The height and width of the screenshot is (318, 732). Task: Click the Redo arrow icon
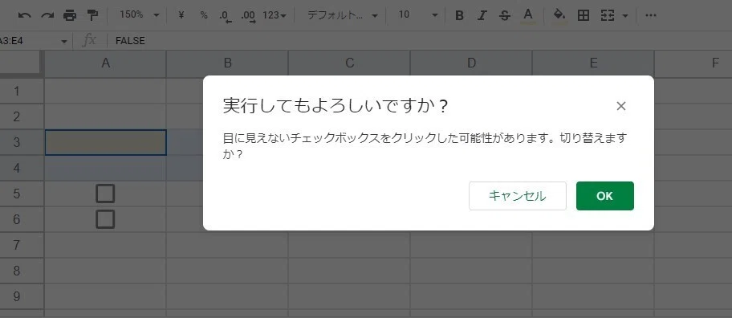click(47, 15)
